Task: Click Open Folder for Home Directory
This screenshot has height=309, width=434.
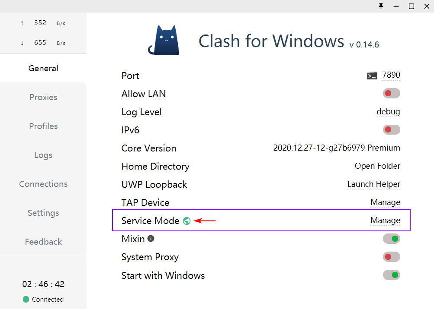Action: coord(377,166)
